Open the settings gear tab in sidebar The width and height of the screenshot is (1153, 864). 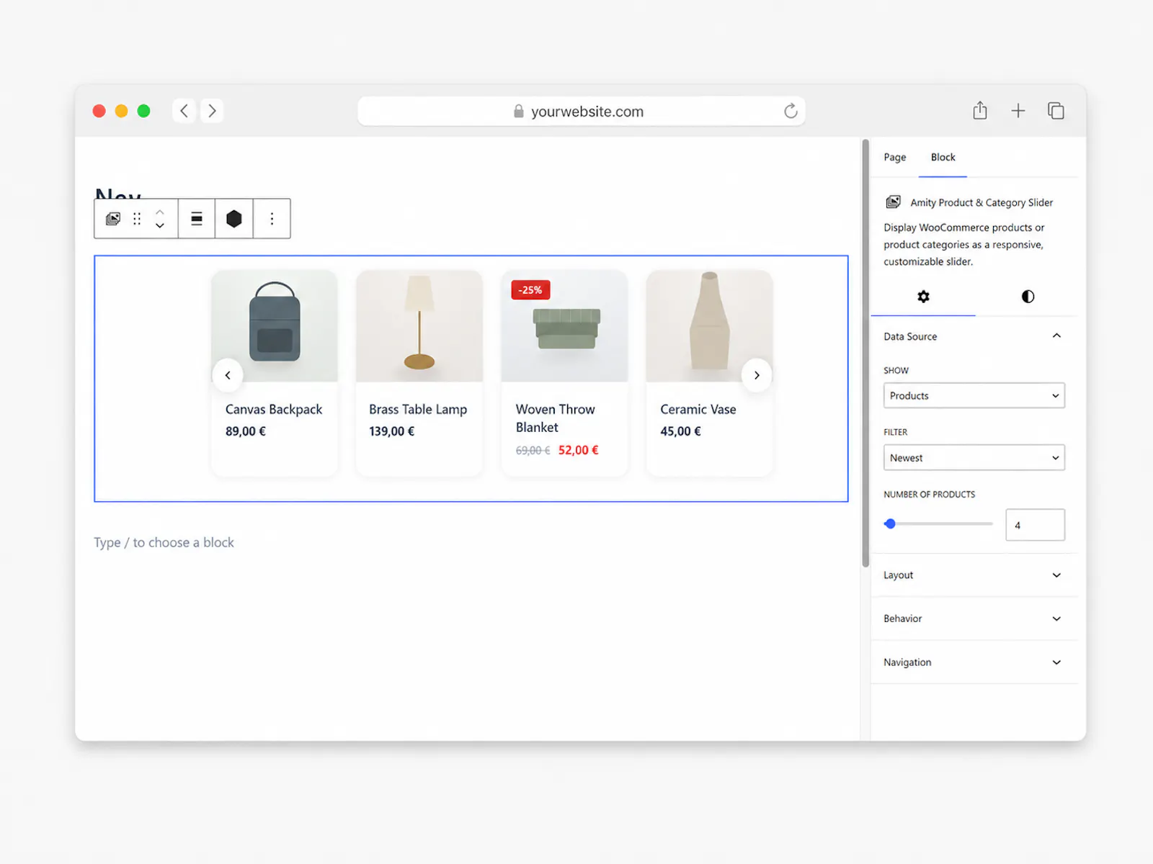[923, 297]
